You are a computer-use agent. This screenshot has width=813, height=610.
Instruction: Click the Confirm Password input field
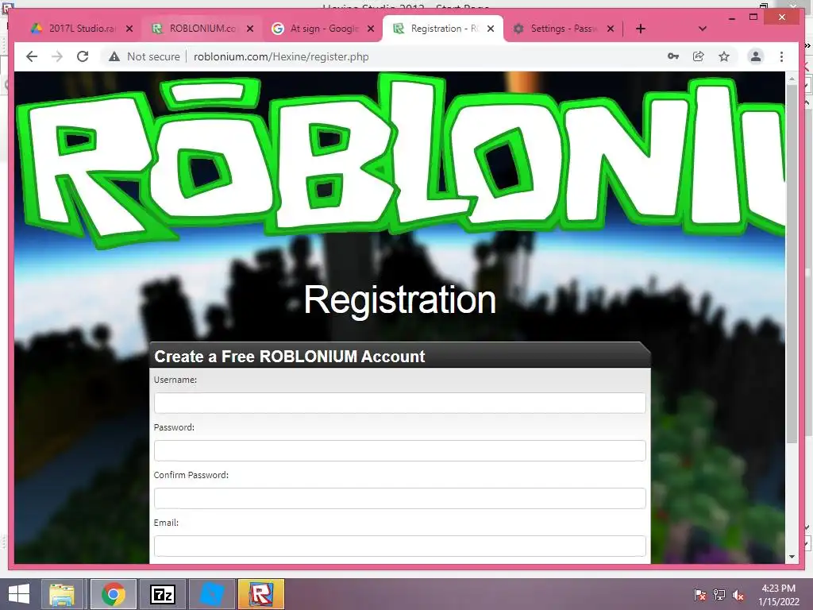tap(400, 499)
